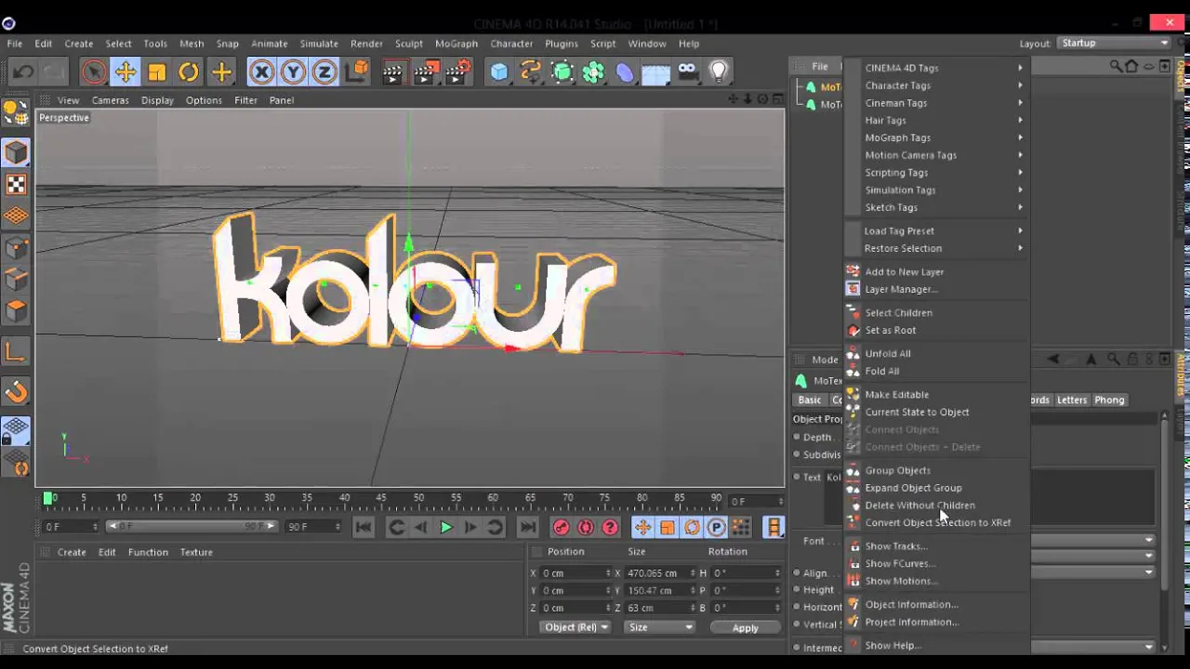Toggle the X axis lock
The height and width of the screenshot is (669, 1190).
coord(261,72)
